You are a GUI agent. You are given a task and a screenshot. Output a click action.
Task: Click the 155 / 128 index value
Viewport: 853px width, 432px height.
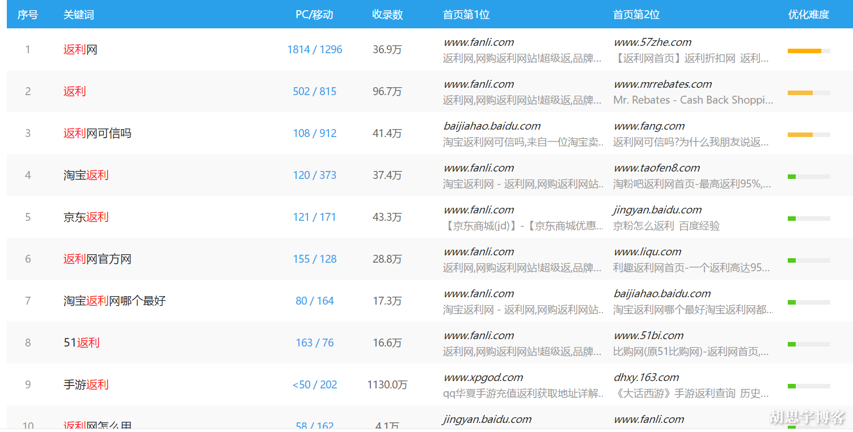(315, 259)
